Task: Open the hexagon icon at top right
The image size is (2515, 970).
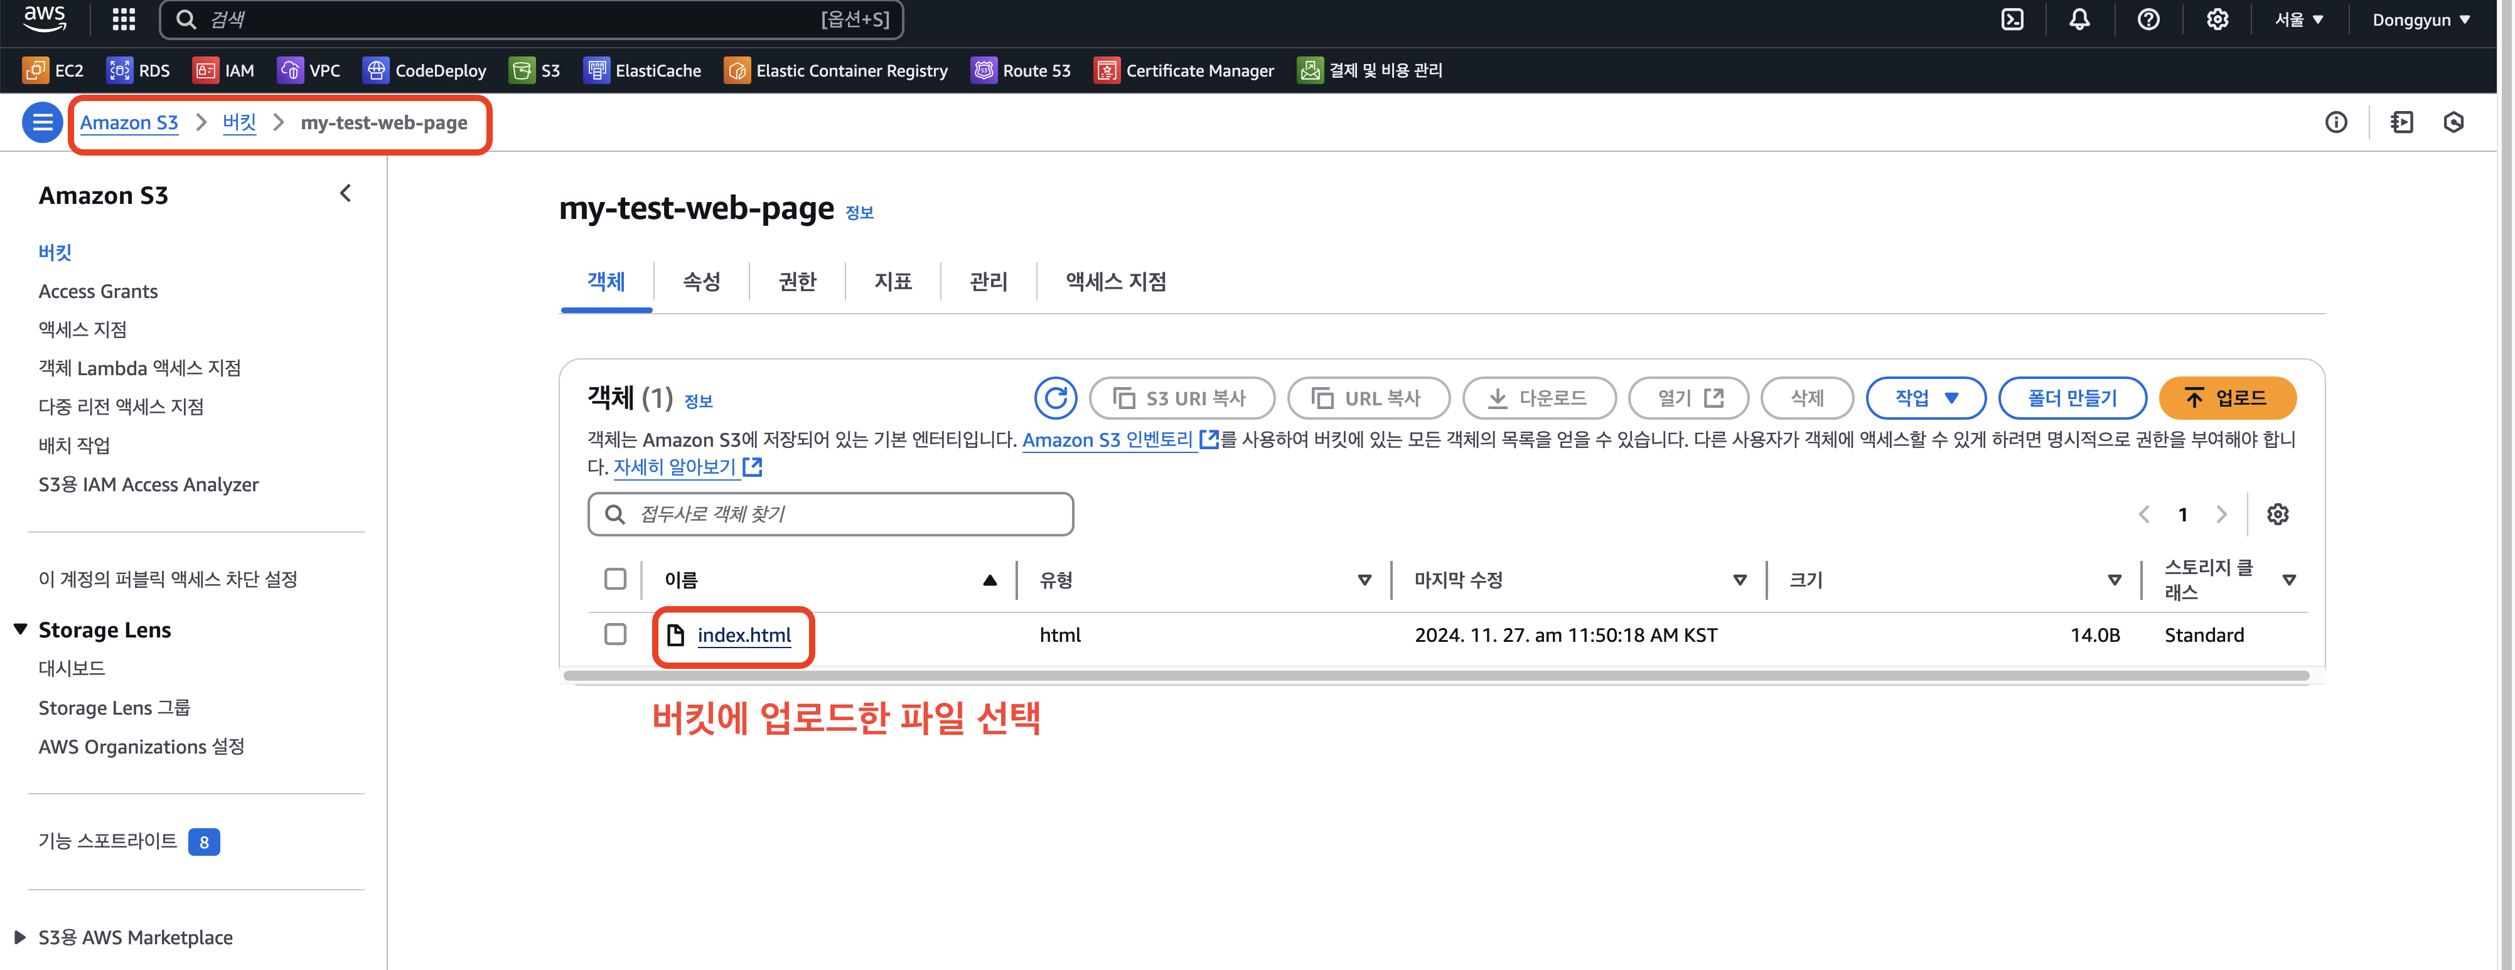Action: tap(2453, 122)
